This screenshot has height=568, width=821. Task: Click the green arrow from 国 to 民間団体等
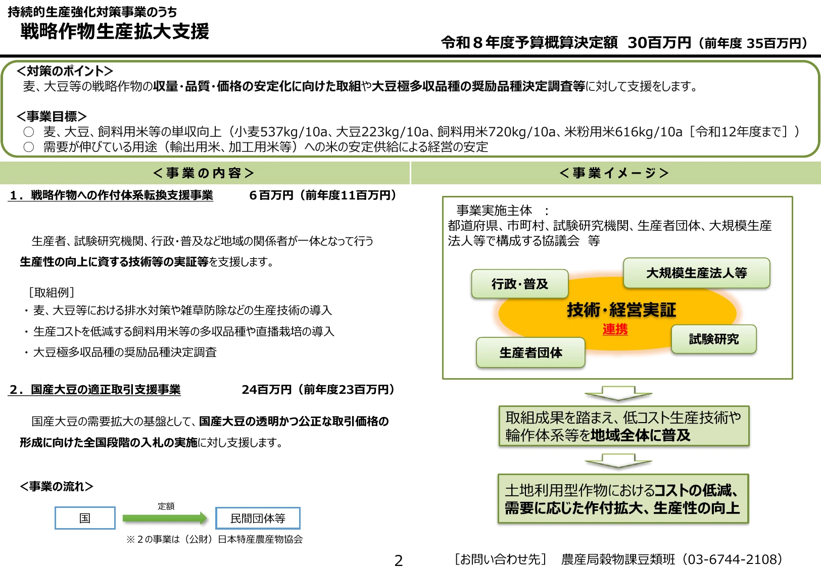(x=165, y=518)
